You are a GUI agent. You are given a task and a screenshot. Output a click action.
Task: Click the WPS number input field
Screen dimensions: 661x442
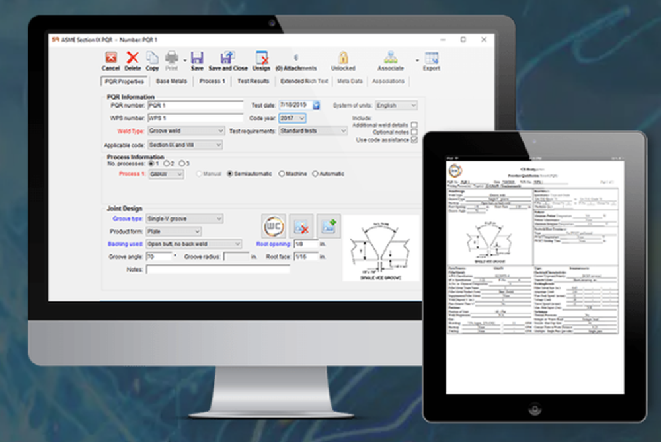(195, 118)
